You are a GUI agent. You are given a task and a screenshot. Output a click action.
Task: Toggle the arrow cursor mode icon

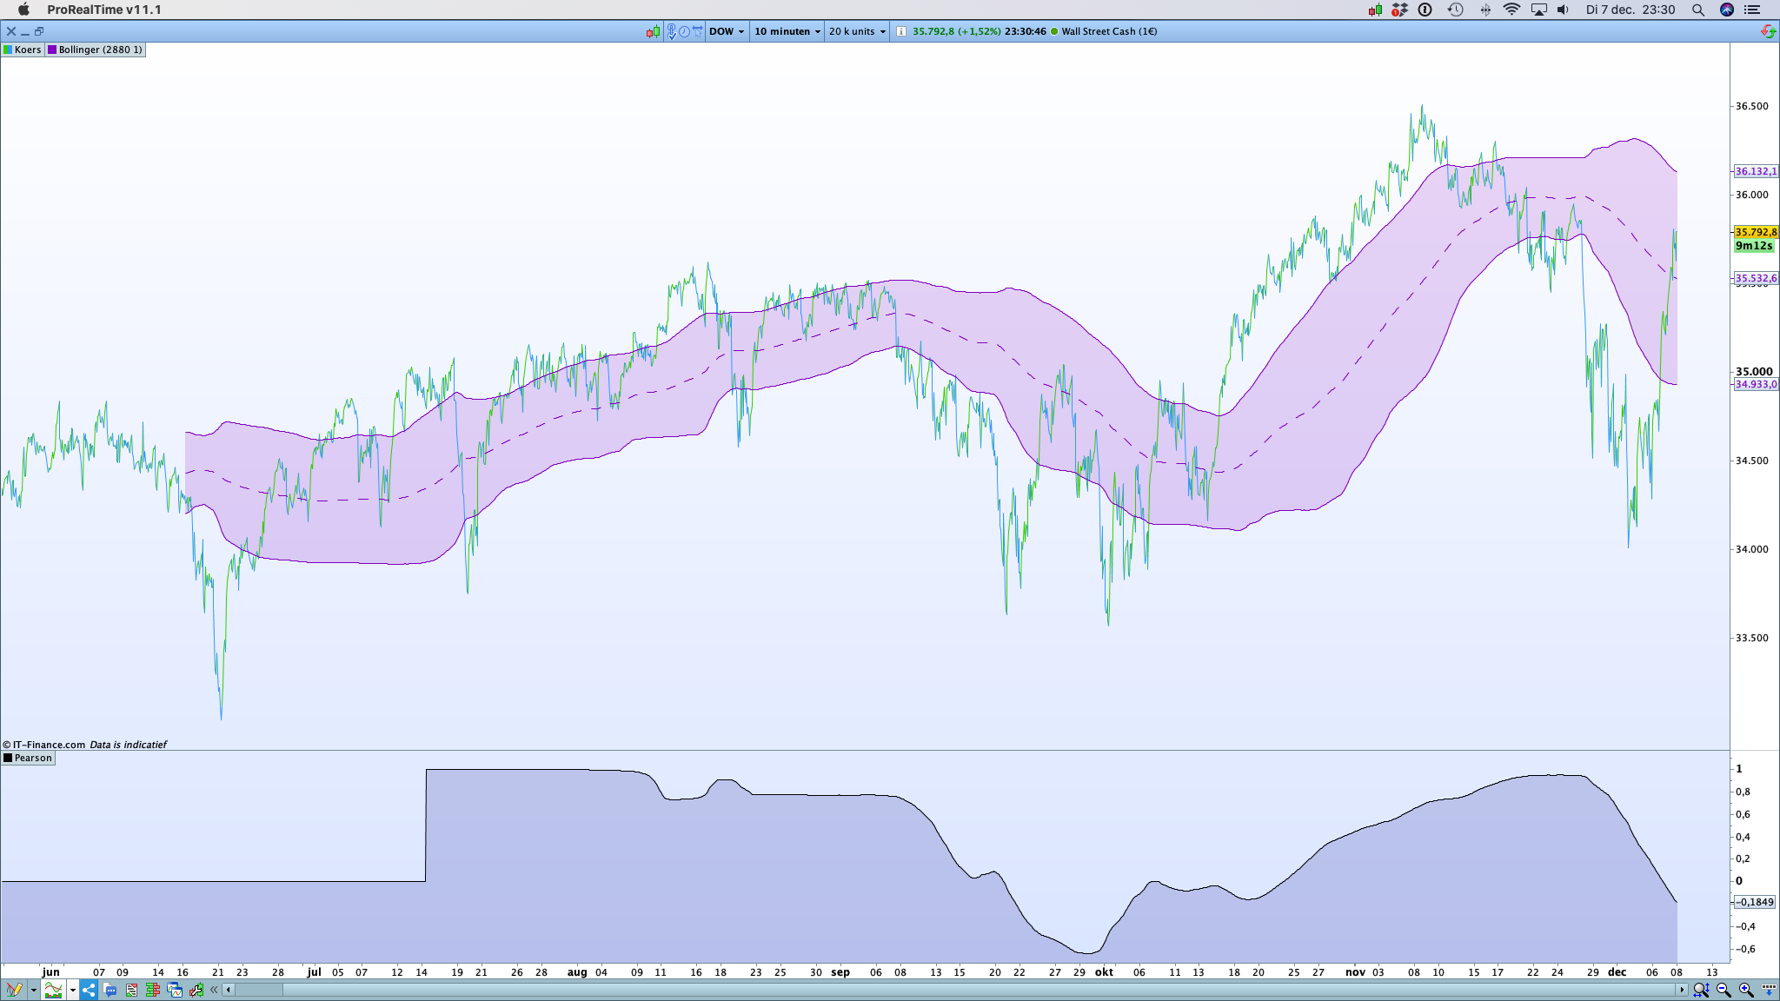click(697, 31)
